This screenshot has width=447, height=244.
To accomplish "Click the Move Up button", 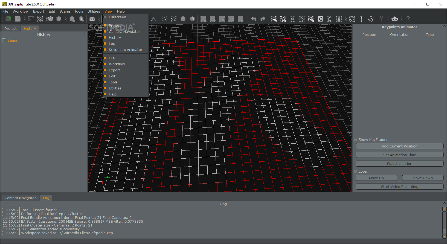I will [376, 178].
